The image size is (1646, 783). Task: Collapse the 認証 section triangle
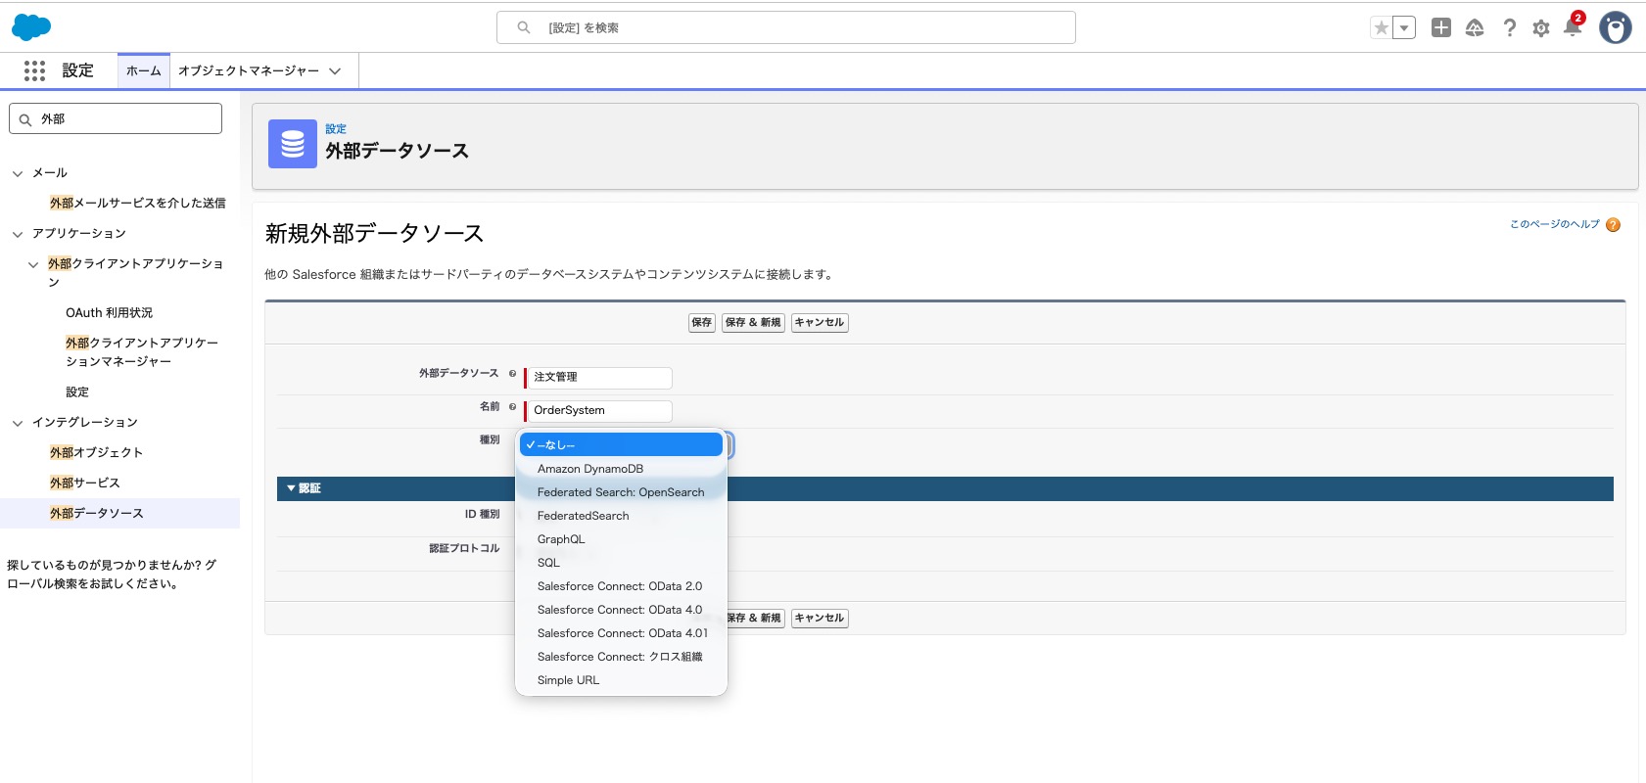coord(291,488)
